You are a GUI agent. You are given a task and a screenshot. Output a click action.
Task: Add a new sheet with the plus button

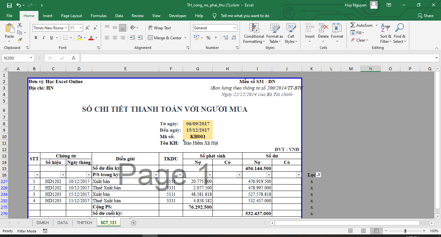[x=134, y=223]
